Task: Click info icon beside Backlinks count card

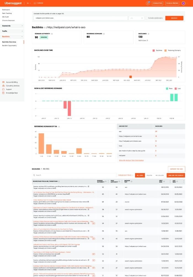Action: coord(148,34)
